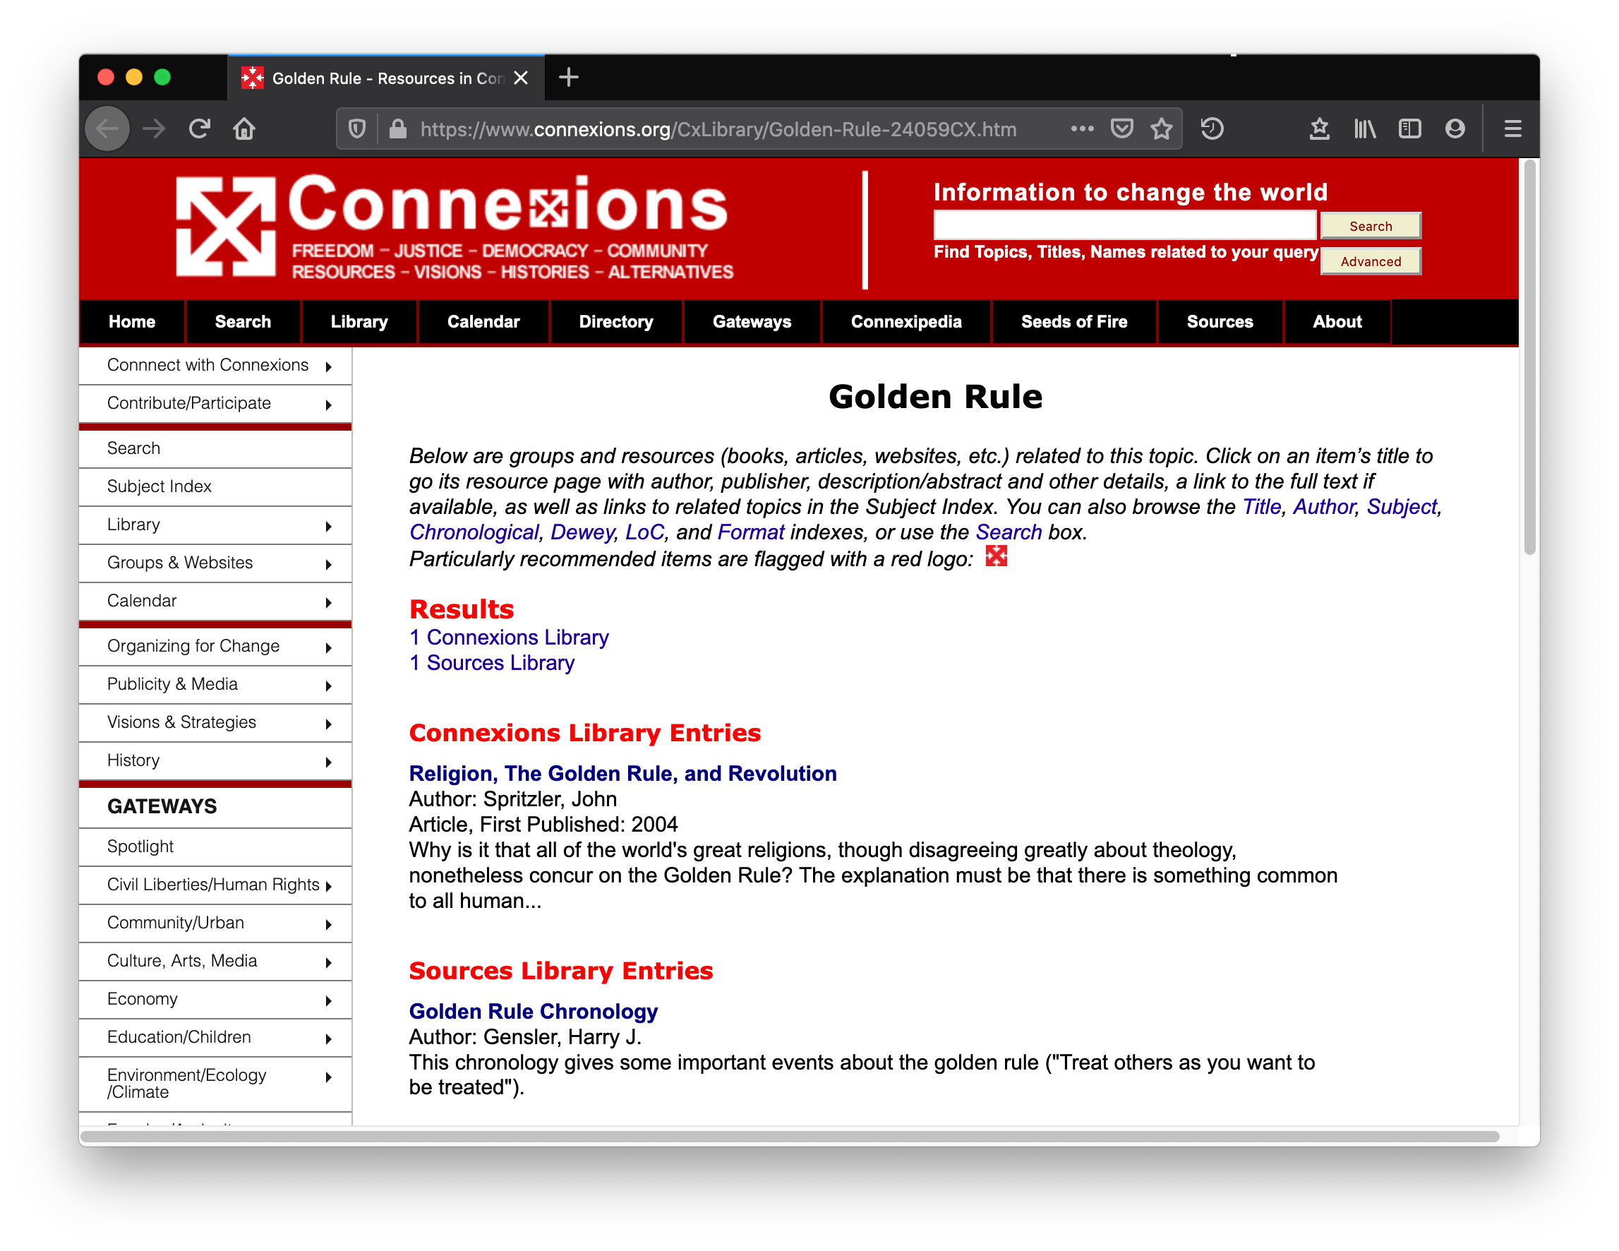Open page actions three-dot menu

(x=1083, y=129)
